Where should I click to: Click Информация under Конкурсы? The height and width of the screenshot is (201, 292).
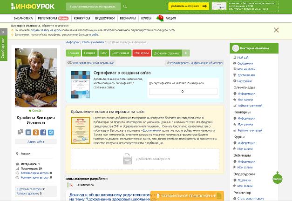[x=246, y=118]
